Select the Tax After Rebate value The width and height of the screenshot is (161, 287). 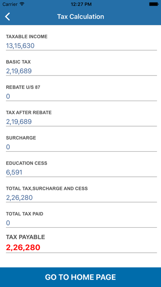pos(81,122)
